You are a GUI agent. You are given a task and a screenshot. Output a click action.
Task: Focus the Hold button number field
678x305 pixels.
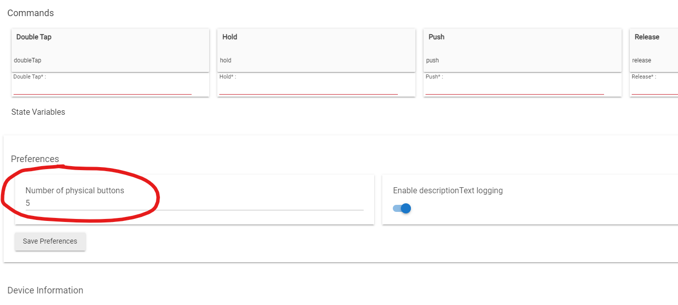308,89
